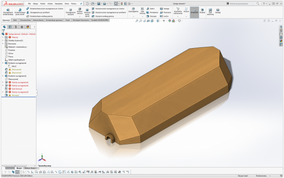The height and width of the screenshot is (178, 284).
Task: Click the Split (Podziel) tool
Action: [202, 11]
